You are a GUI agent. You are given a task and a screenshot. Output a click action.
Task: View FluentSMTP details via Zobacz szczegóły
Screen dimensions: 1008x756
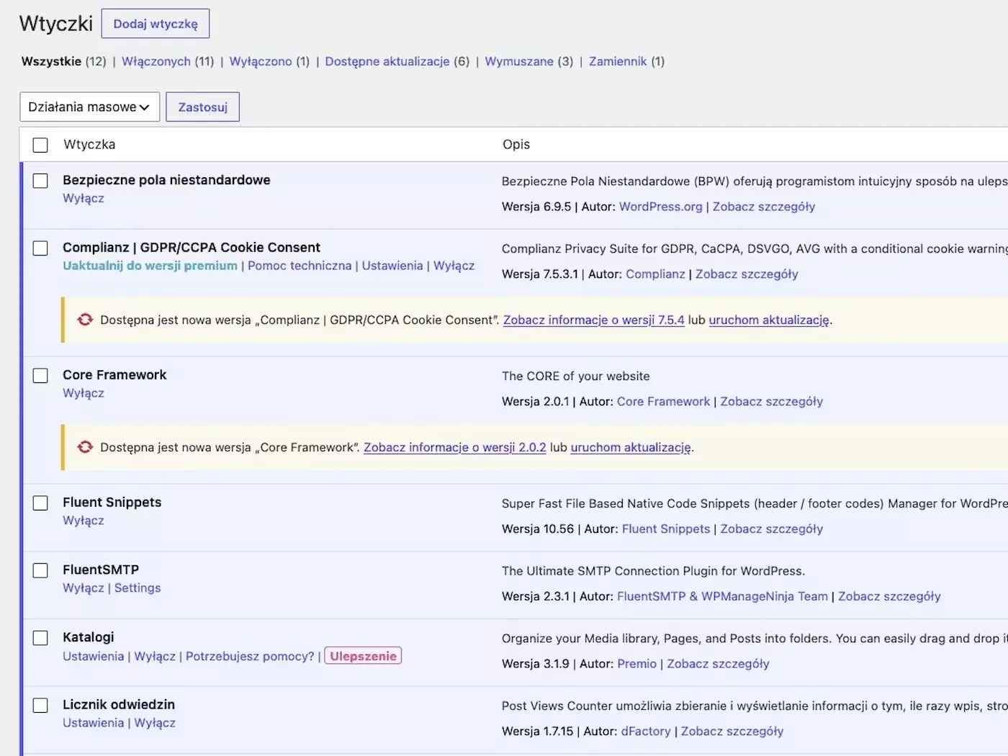pyautogui.click(x=889, y=596)
